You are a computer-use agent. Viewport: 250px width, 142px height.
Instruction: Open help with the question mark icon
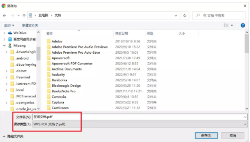click(243, 25)
